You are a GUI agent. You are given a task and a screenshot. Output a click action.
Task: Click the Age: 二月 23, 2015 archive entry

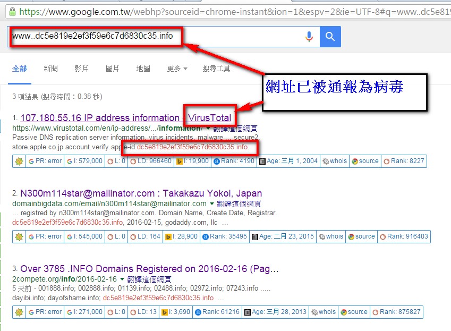[283, 236]
